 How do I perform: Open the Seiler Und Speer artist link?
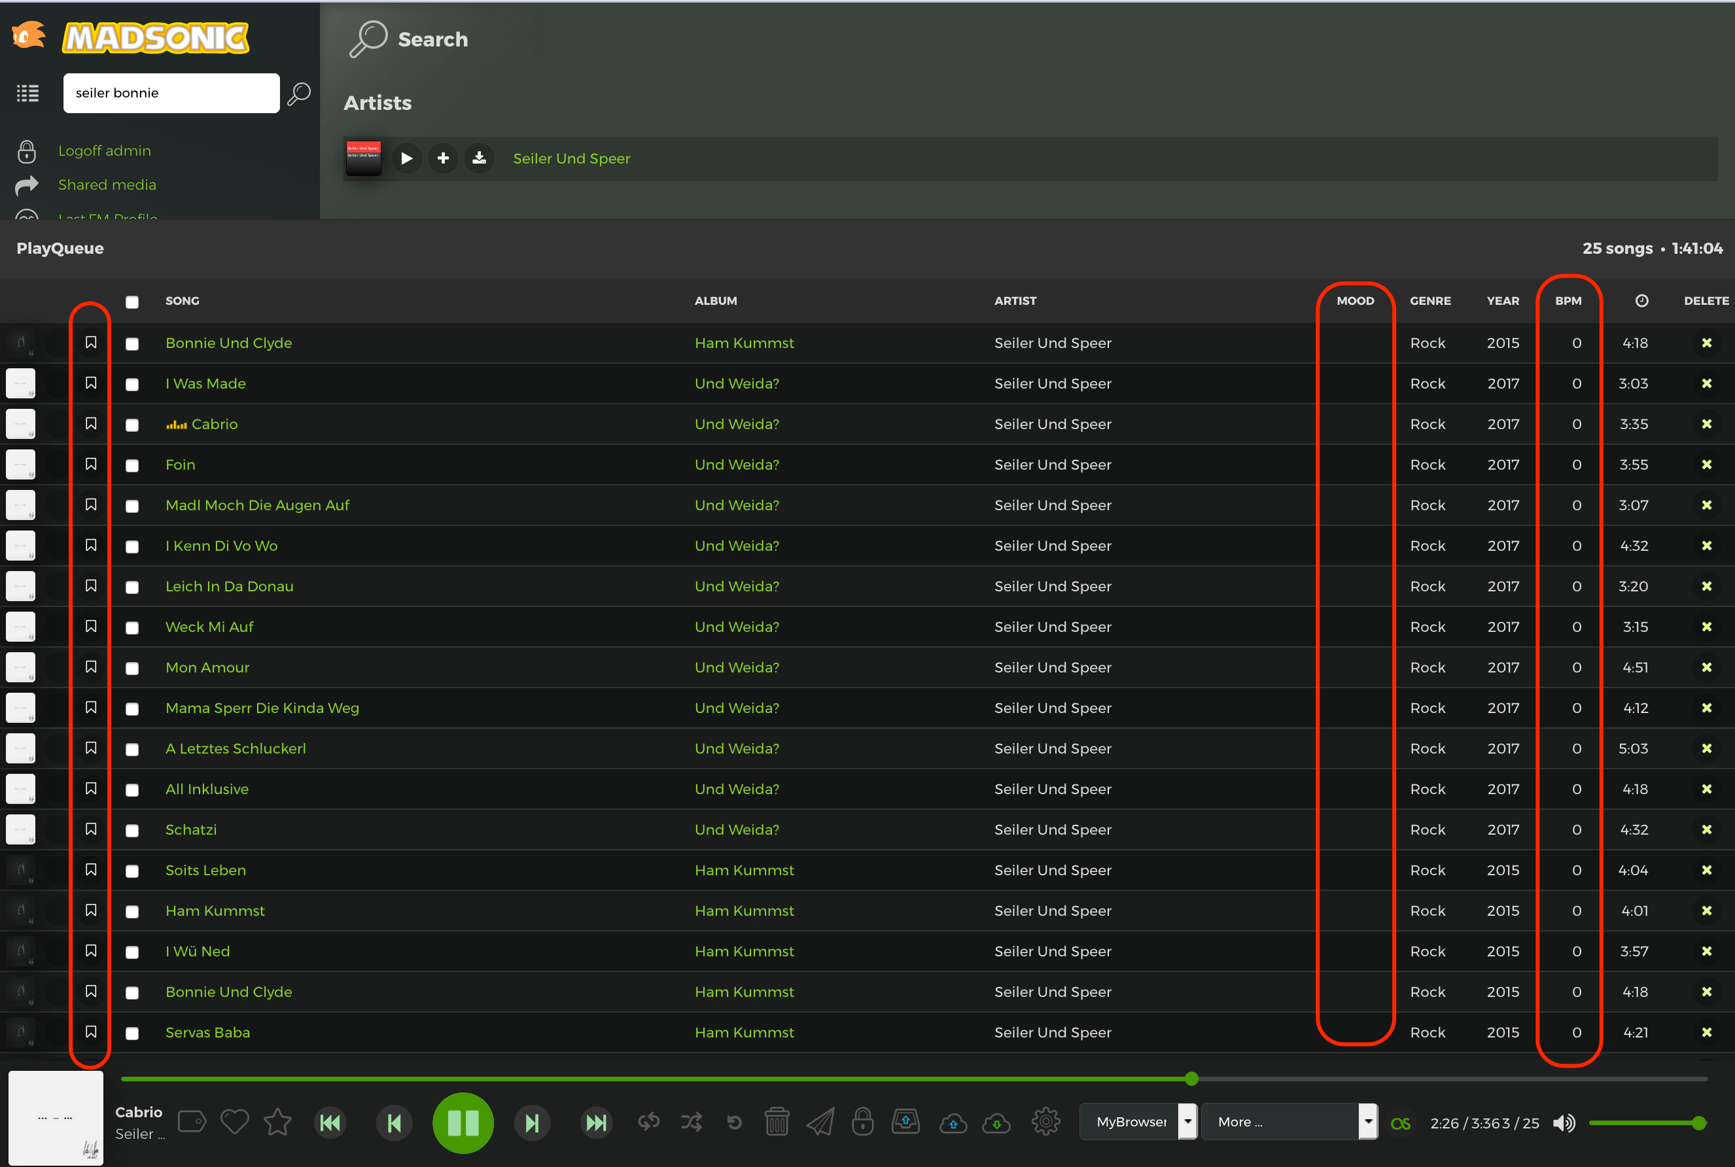coord(571,158)
